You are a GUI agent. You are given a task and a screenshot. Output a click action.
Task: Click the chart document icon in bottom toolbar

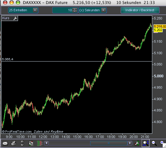point(31,143)
